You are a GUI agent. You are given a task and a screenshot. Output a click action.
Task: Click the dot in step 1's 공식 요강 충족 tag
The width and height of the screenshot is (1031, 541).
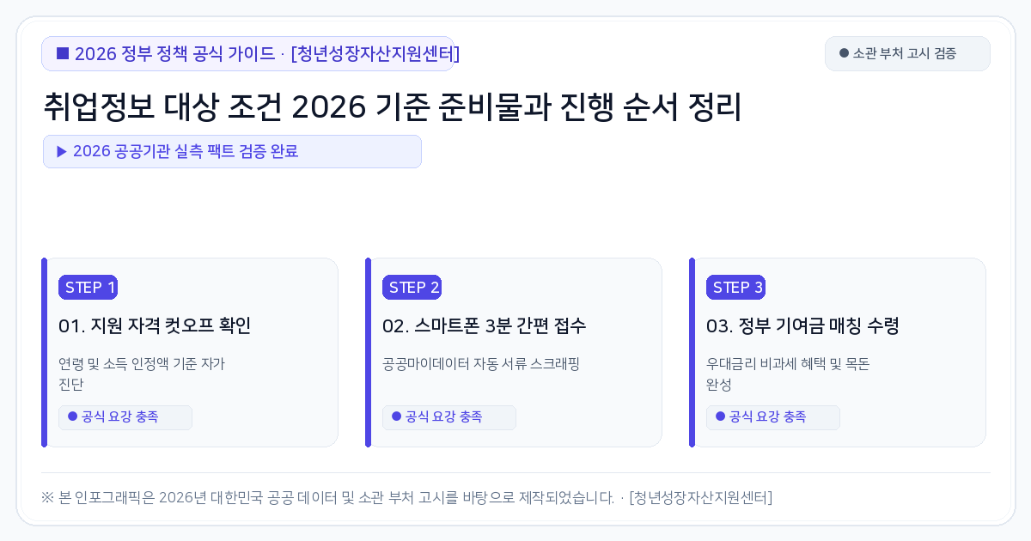click(72, 416)
